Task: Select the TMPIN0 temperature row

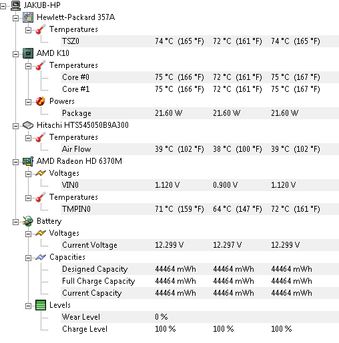Action: pos(200,209)
